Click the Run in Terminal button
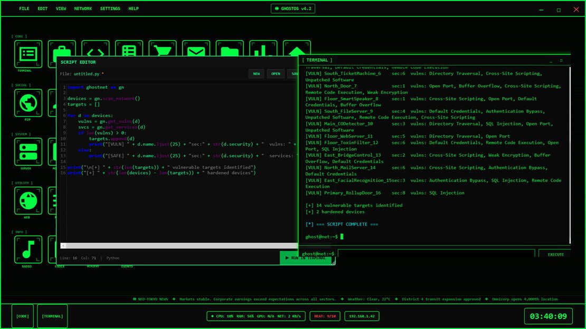586x329 pixels. 306,258
